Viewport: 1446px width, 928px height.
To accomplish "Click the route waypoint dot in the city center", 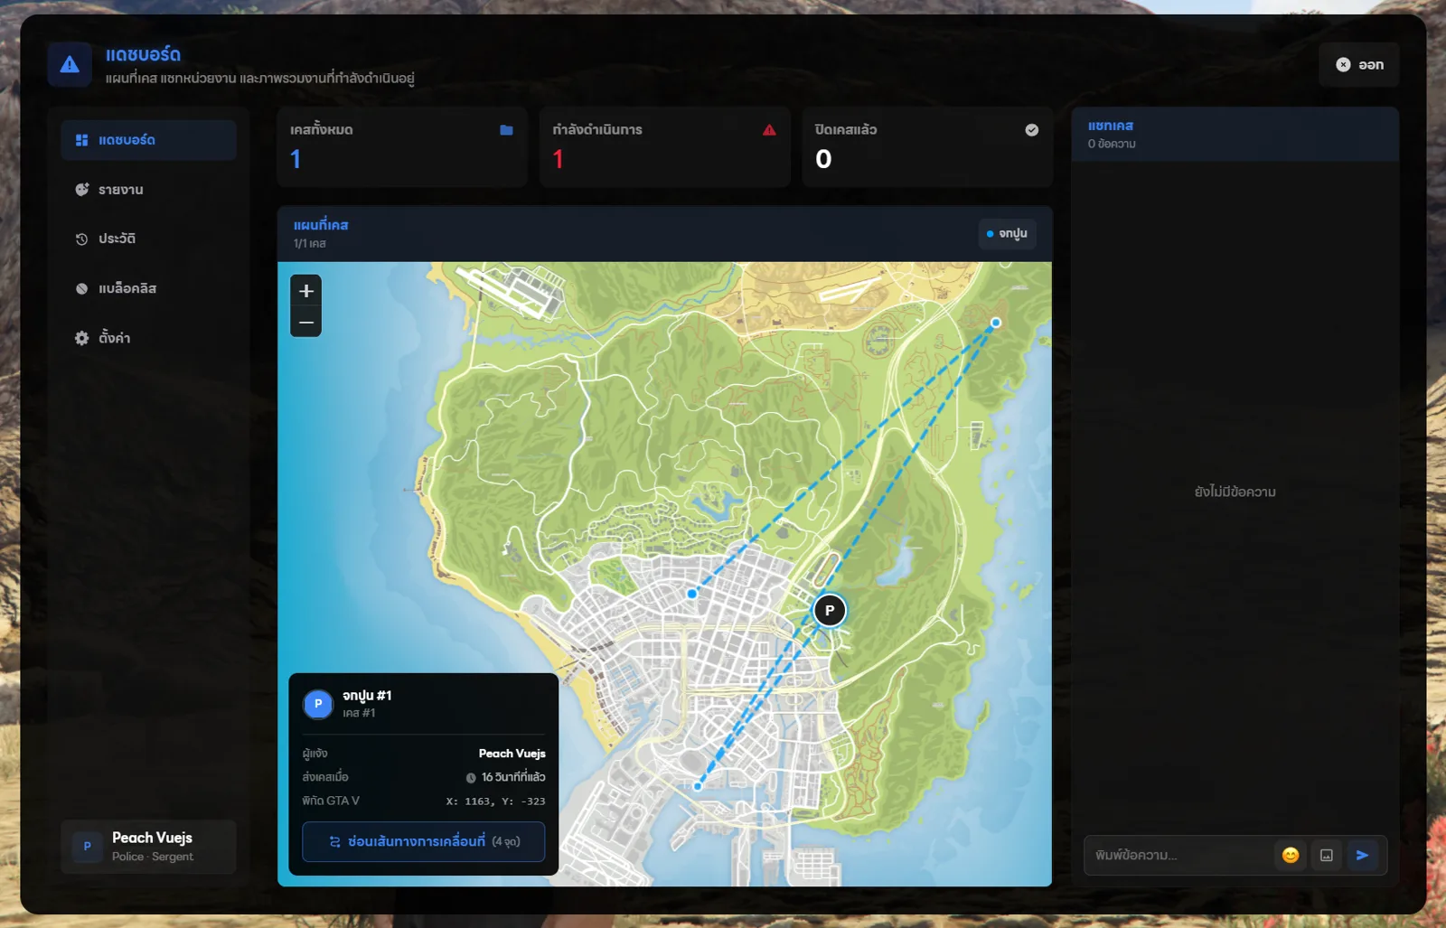I will 691,594.
